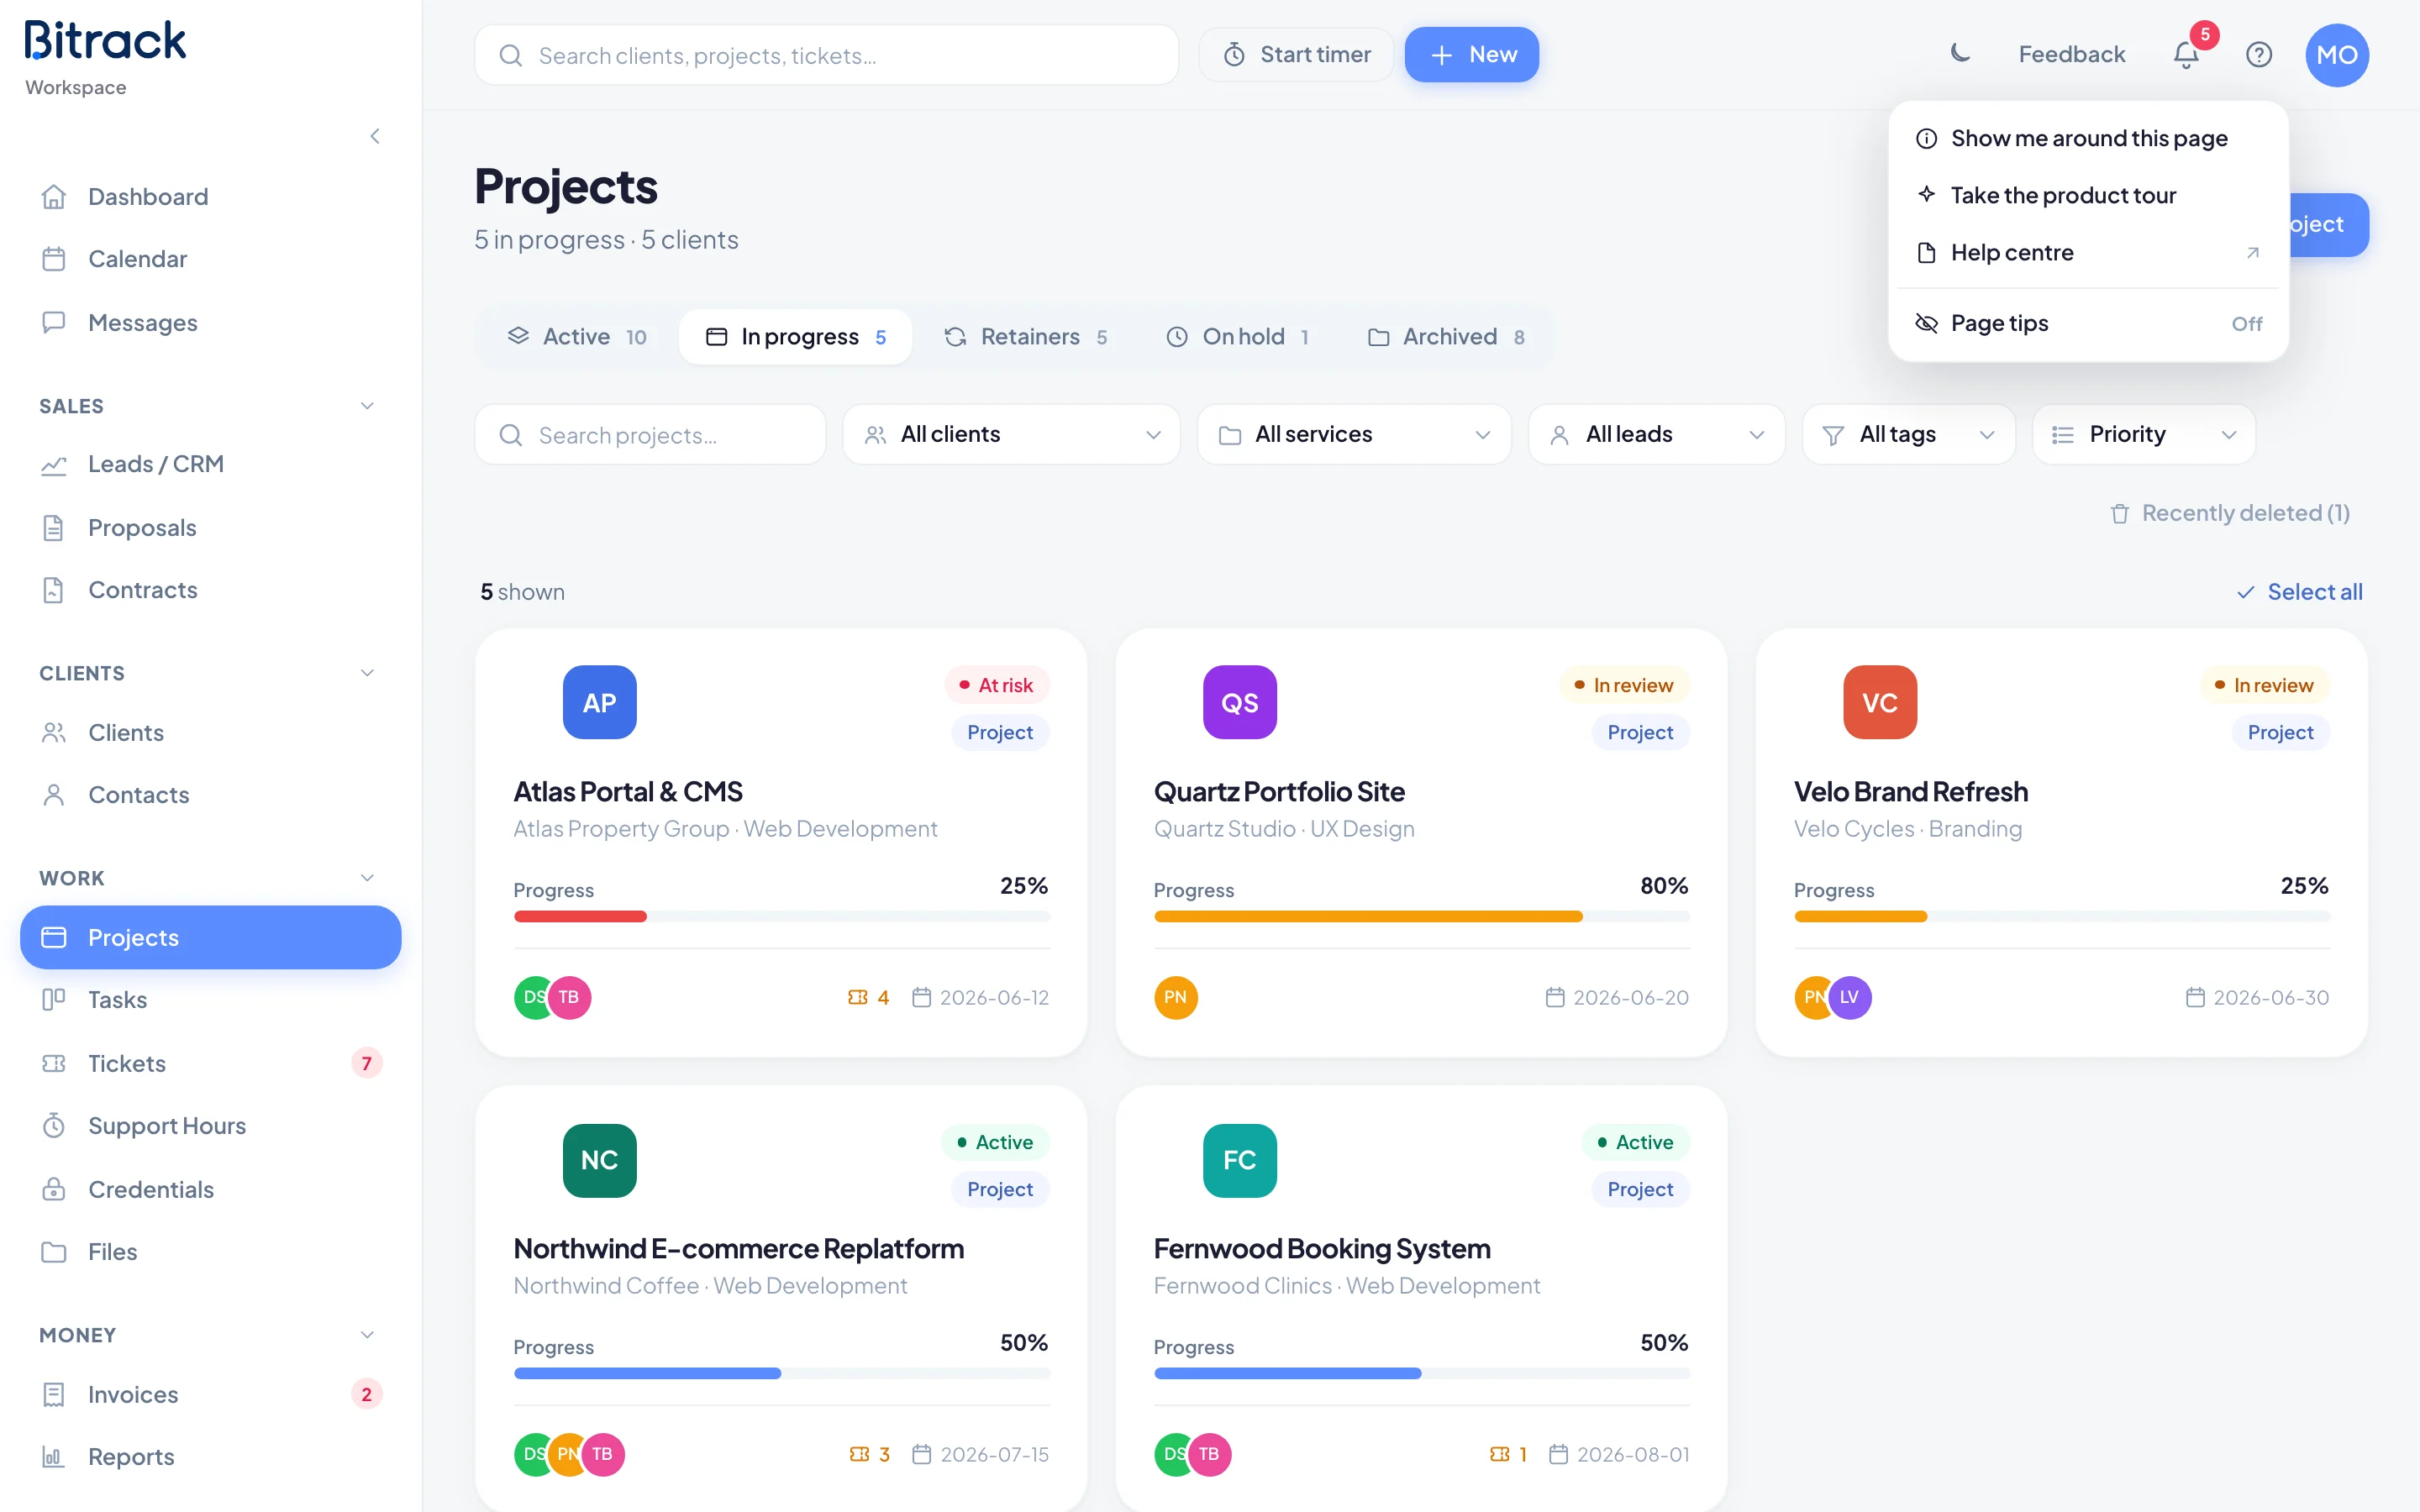
Task: Open the All clients dropdown
Action: 1011,434
